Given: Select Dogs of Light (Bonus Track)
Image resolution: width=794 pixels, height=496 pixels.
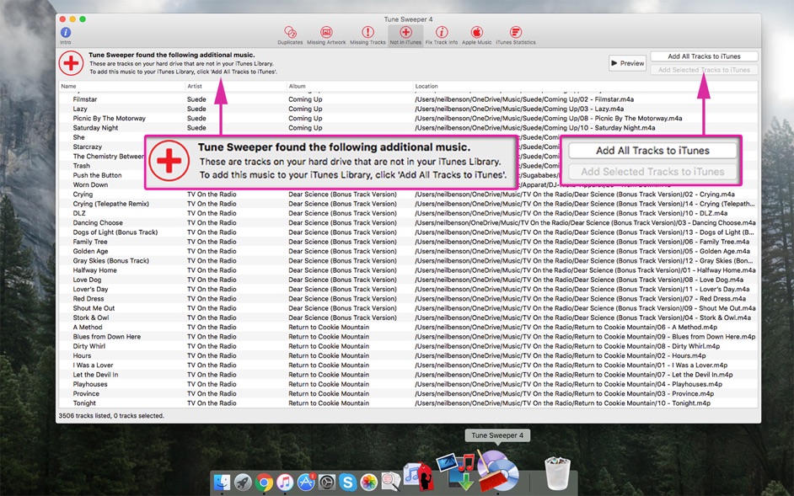Looking at the screenshot, I should coord(408,232).
